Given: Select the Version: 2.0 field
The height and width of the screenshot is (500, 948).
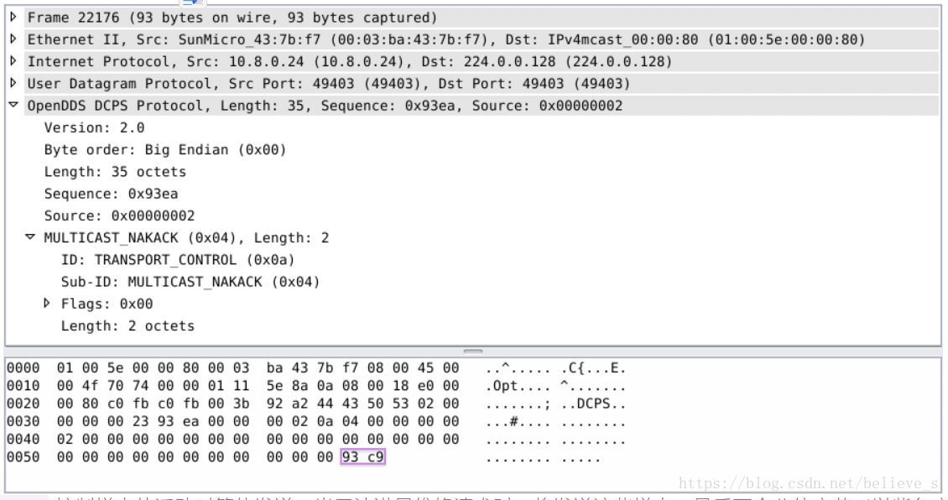Looking at the screenshot, I should tap(94, 128).
